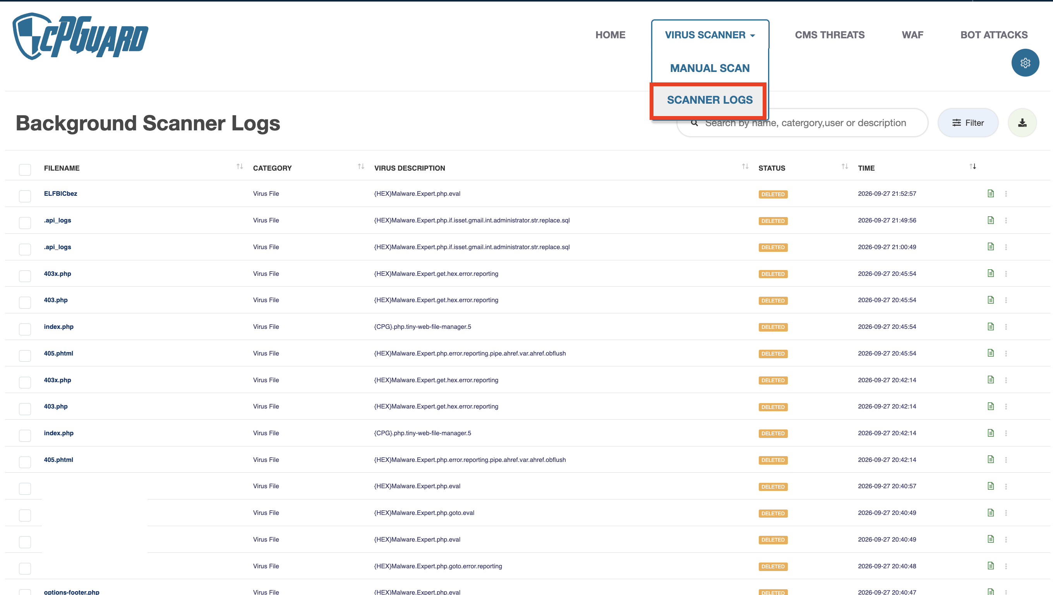
Task: View file details for index.php at 20:42:14
Action: click(x=990, y=433)
